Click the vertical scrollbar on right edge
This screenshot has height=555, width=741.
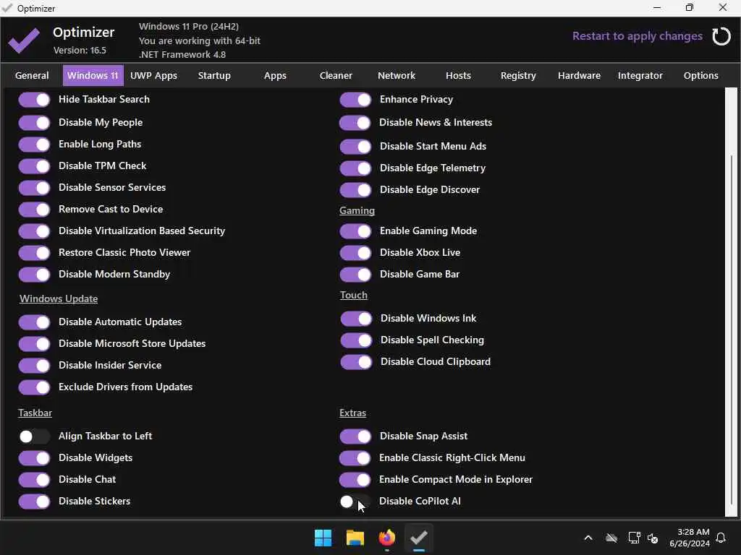[x=732, y=302]
